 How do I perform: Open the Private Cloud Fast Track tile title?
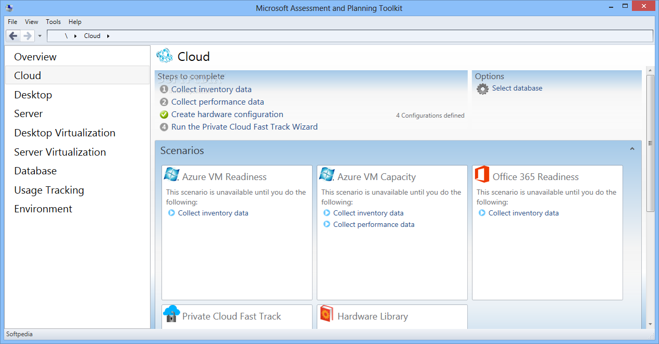point(231,316)
